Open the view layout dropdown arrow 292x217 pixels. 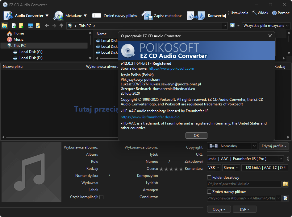coord(238,26)
